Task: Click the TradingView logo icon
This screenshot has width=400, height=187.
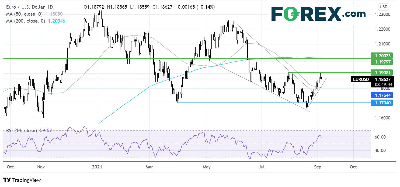Action: (x=7, y=180)
